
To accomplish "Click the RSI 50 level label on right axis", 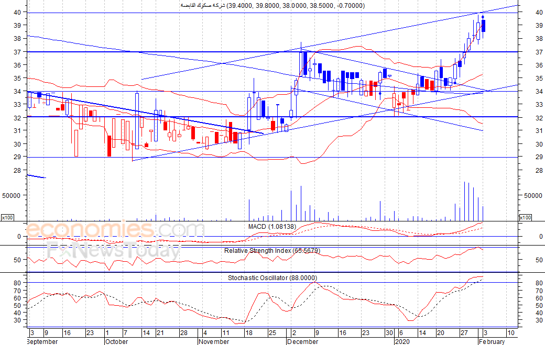I will 539,260.
